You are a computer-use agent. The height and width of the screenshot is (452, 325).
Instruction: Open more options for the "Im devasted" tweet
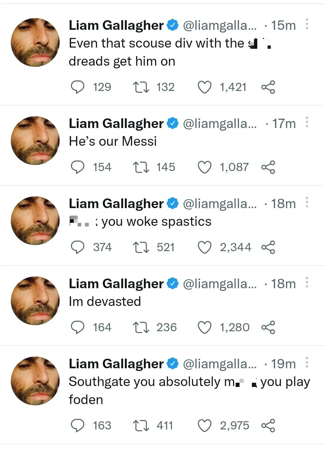pos(307,282)
